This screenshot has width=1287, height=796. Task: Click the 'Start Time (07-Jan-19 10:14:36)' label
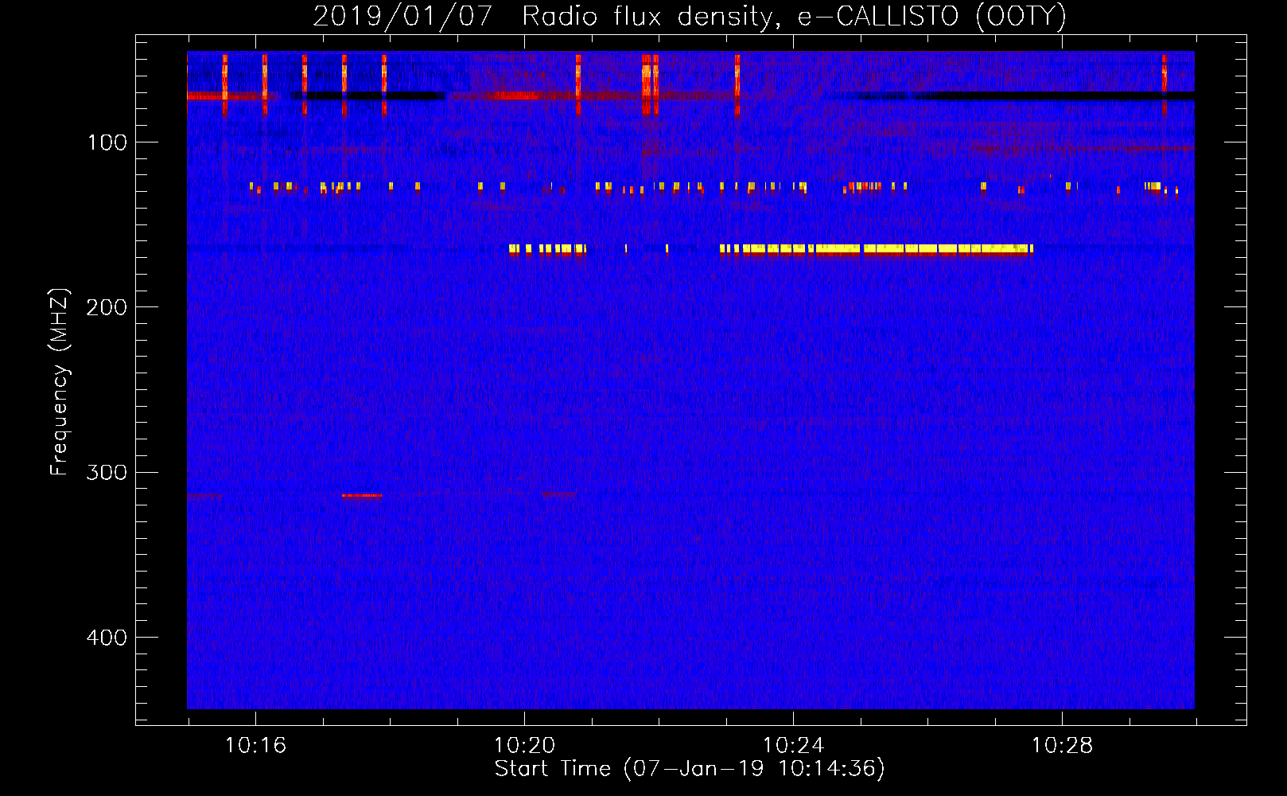tap(690, 769)
